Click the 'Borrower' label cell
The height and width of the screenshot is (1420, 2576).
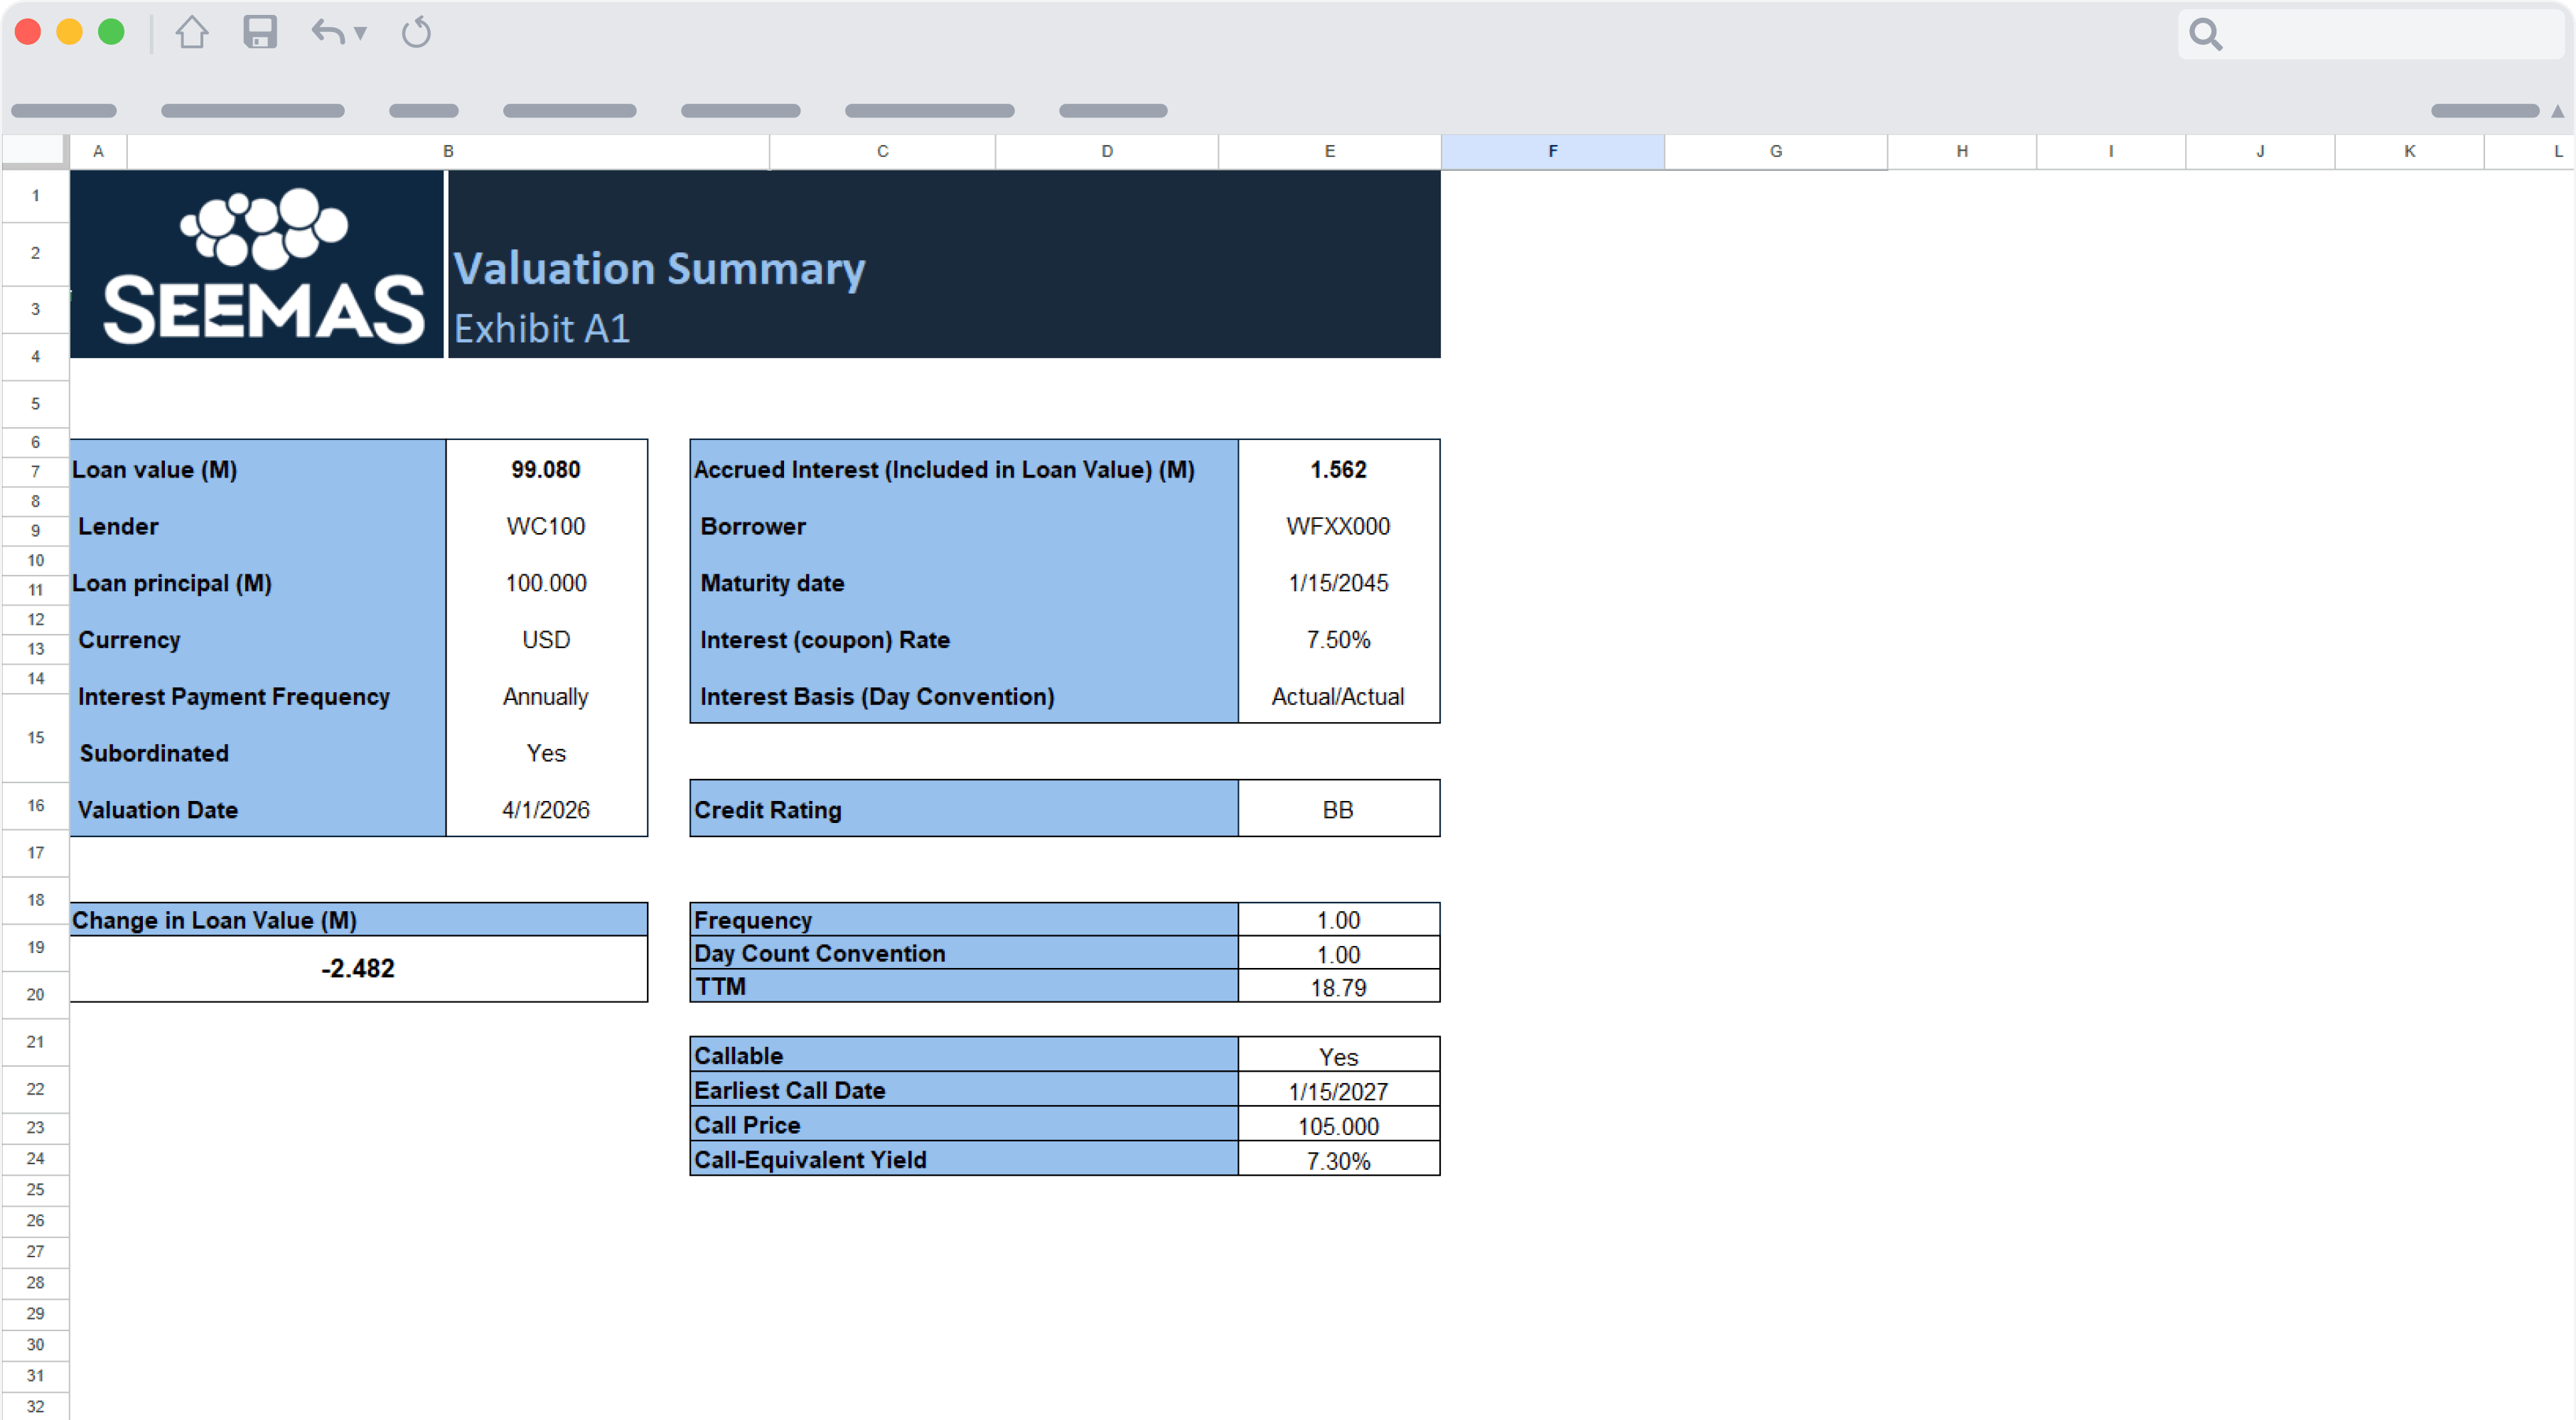click(x=964, y=526)
